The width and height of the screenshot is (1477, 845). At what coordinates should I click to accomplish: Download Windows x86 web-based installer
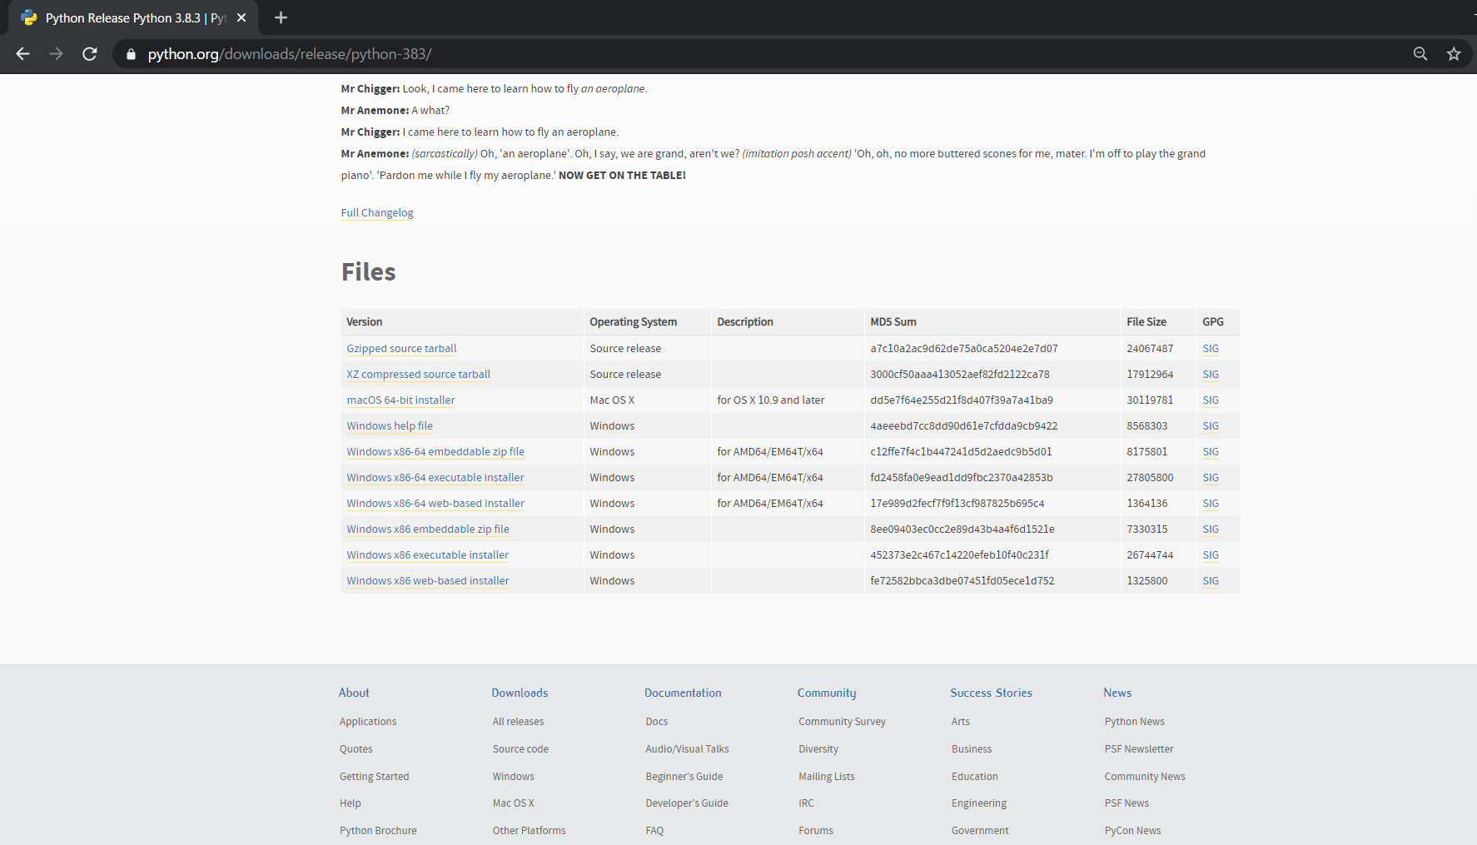pos(428,581)
